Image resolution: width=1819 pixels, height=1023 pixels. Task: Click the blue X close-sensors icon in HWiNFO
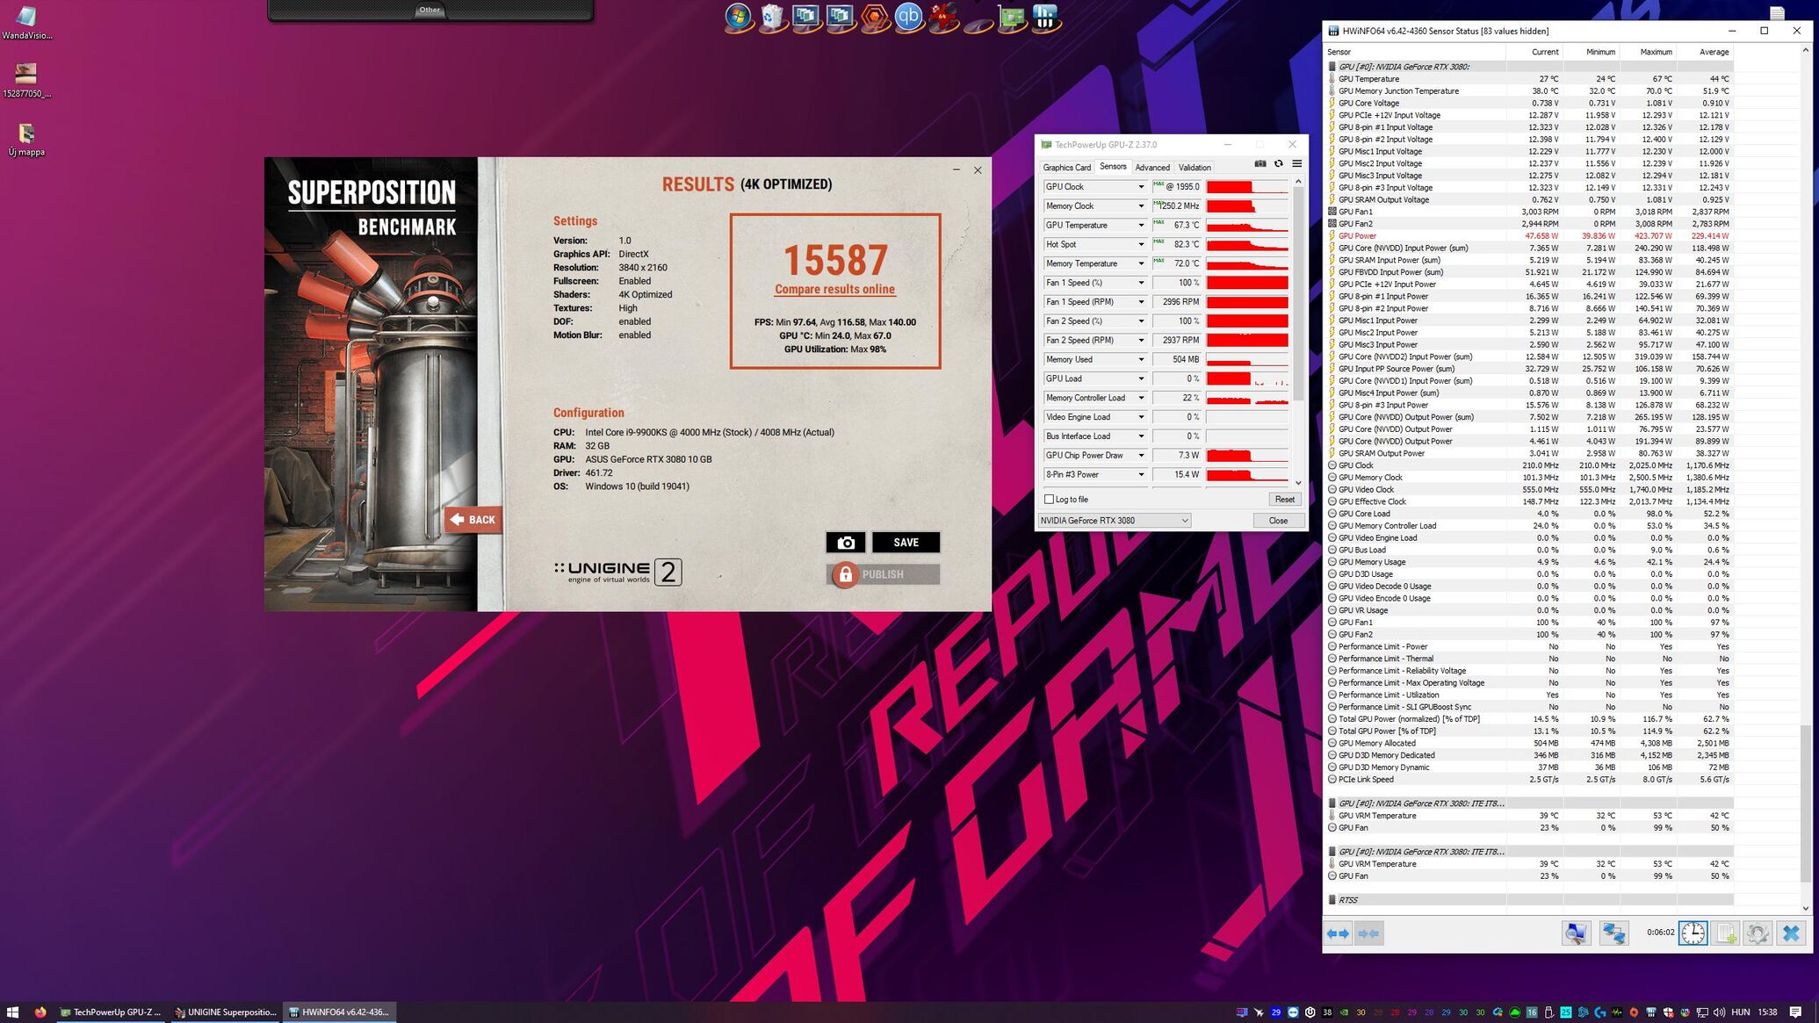(x=1791, y=933)
